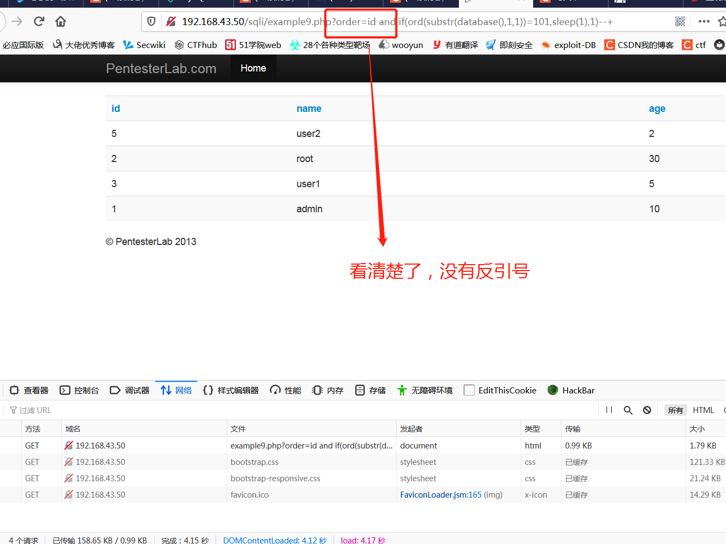The image size is (726, 544).
Task: Open the 即刻安全 bookmark
Action: [509, 45]
